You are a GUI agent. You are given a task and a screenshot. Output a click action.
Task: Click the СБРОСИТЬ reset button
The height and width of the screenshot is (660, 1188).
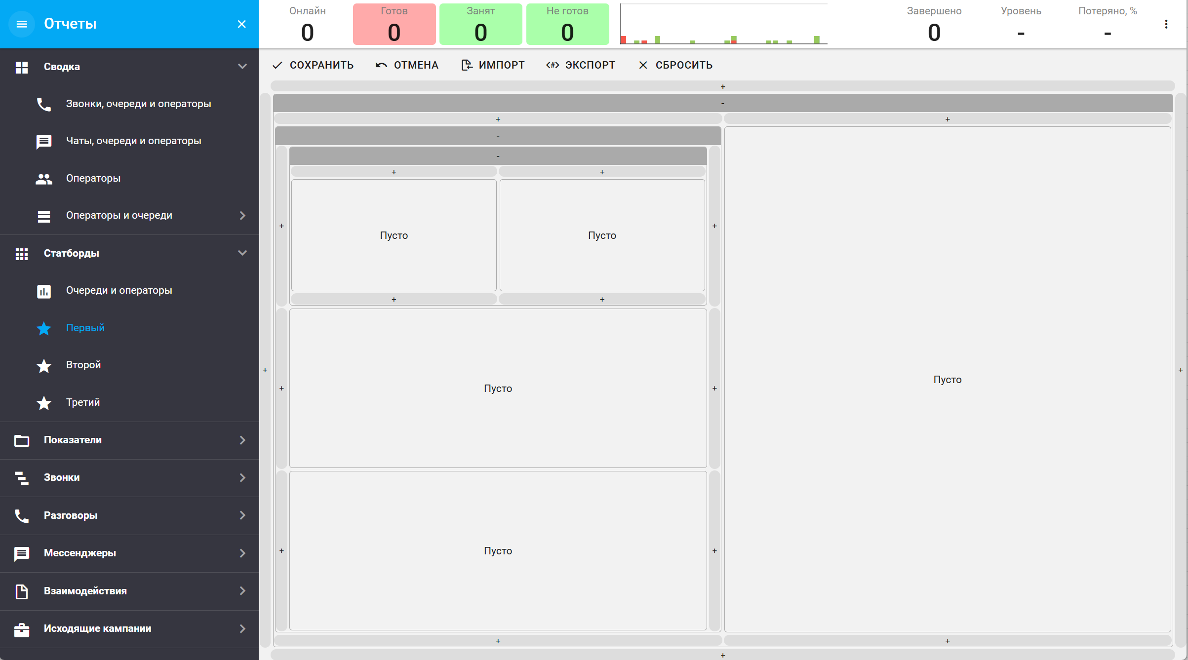pyautogui.click(x=675, y=65)
